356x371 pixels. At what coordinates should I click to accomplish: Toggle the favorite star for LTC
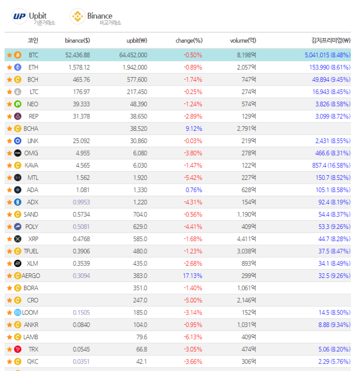click(x=10, y=92)
